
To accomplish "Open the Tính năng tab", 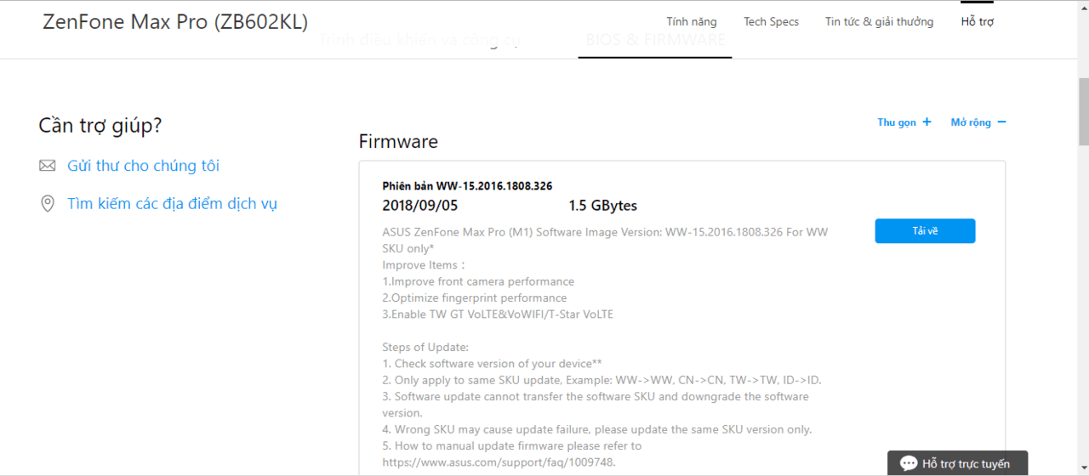I will [x=691, y=21].
